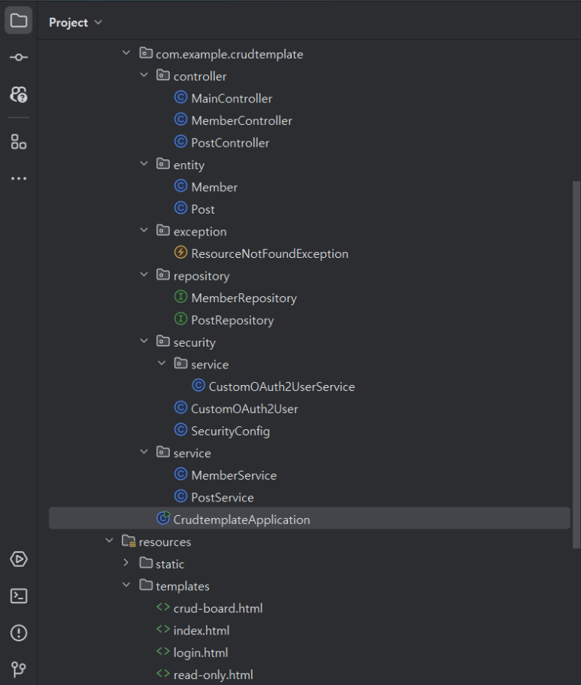Viewport: 581px width, 685px height.
Task: Click the MemberRepository interface icon
Action: [180, 296]
